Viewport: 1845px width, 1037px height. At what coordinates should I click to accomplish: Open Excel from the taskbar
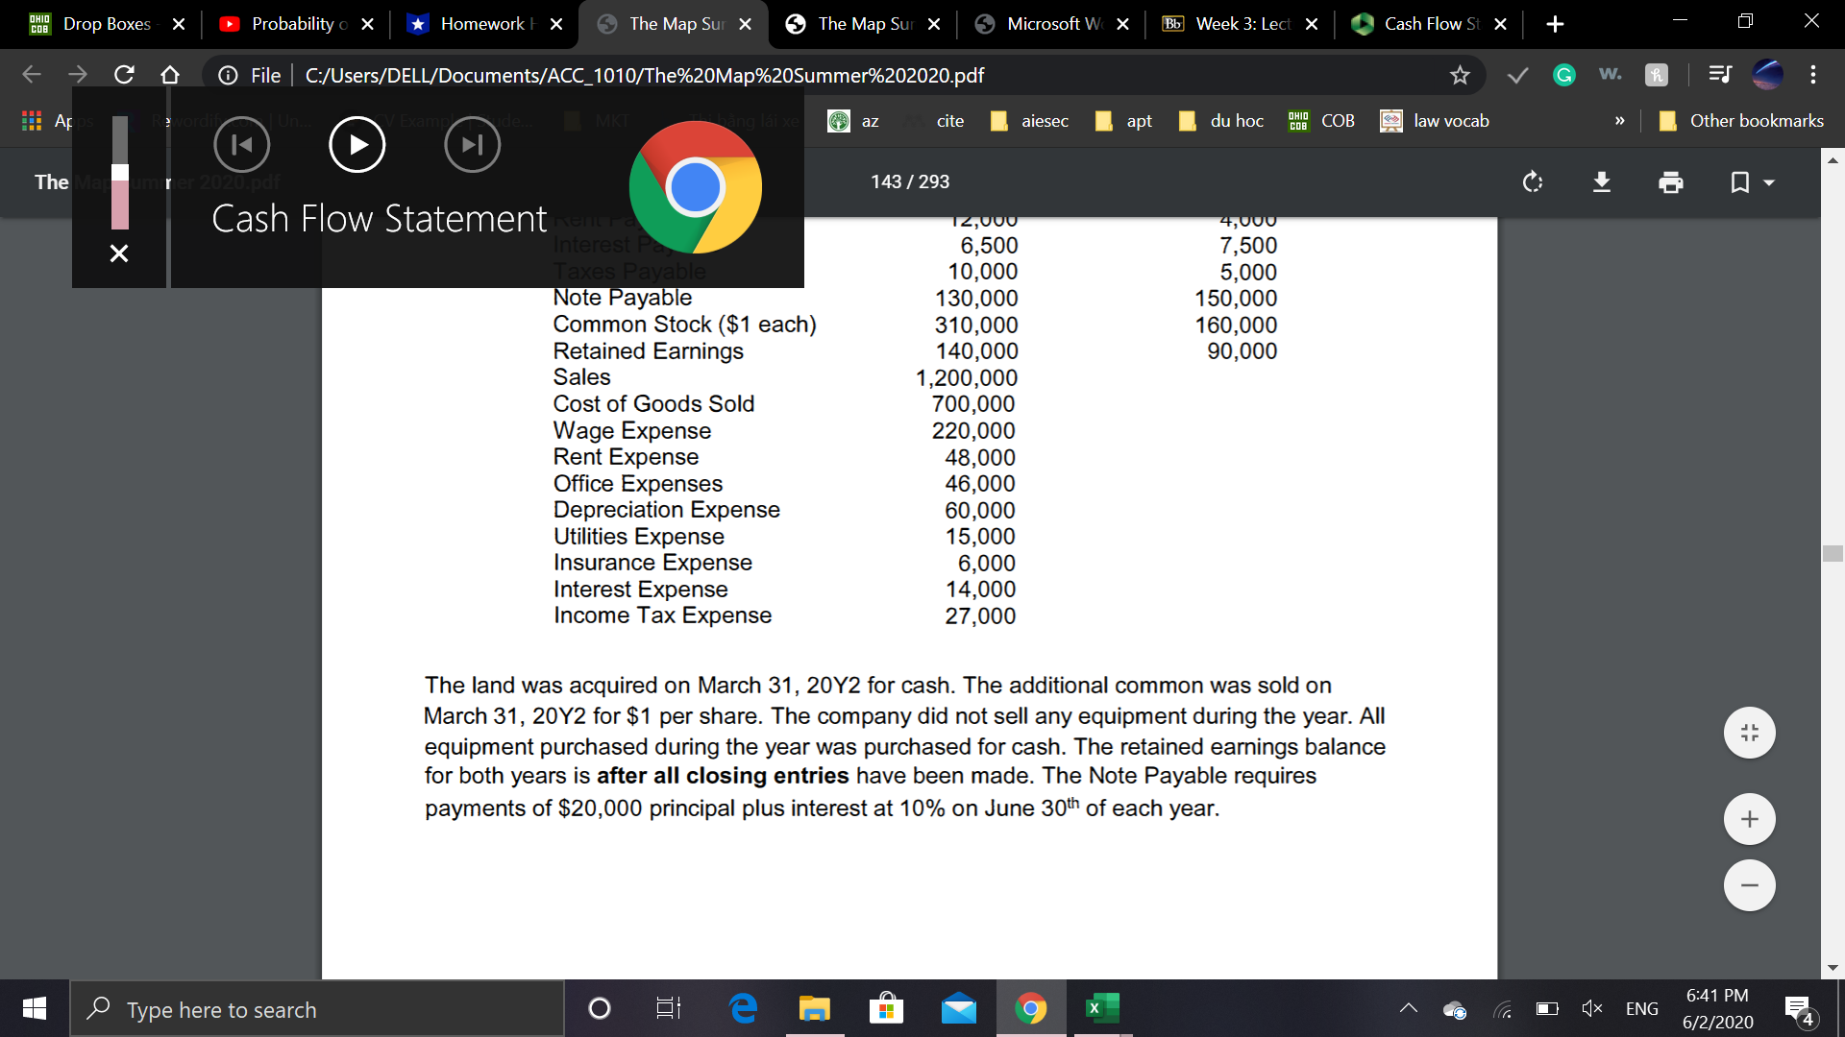tap(1101, 1008)
